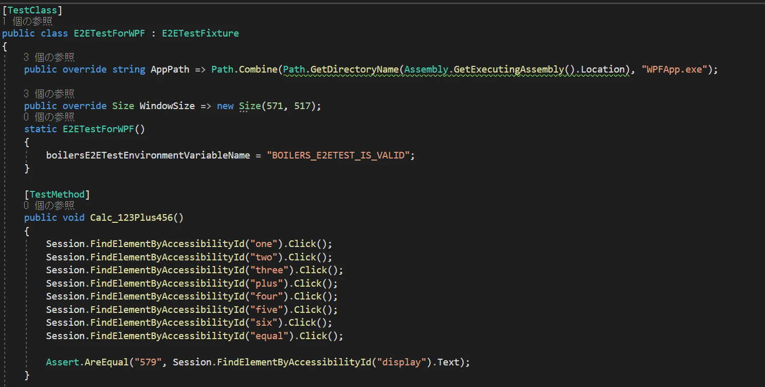The width and height of the screenshot is (765, 387).
Task: Click the Size type in WindowSize declaration
Action: coord(123,106)
